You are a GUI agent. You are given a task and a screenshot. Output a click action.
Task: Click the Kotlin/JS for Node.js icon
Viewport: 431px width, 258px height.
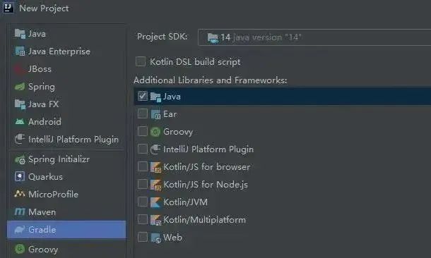click(x=155, y=185)
